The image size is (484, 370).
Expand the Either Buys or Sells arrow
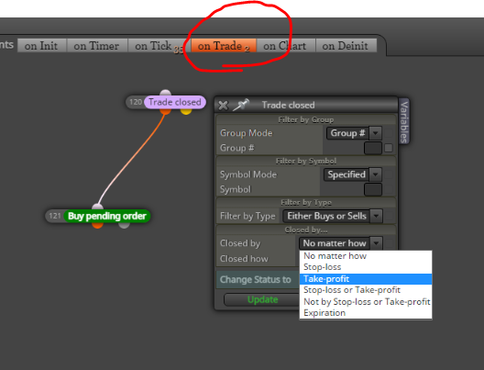click(x=376, y=216)
